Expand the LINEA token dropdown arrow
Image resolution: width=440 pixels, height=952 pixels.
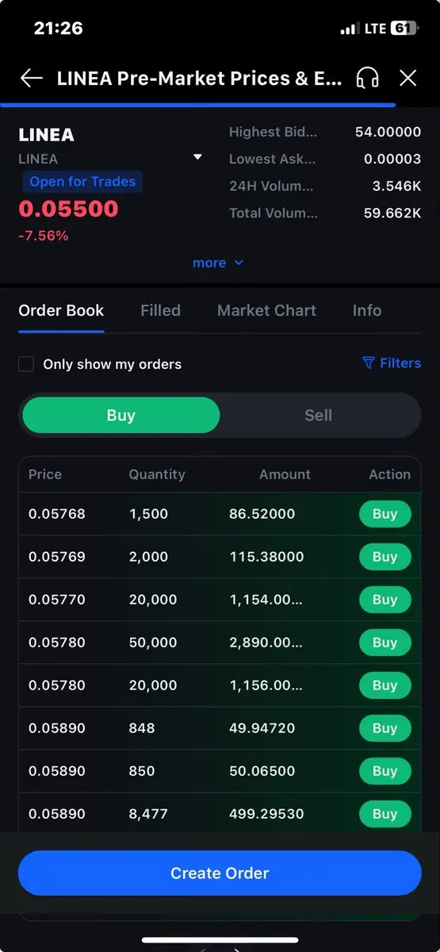coord(197,157)
